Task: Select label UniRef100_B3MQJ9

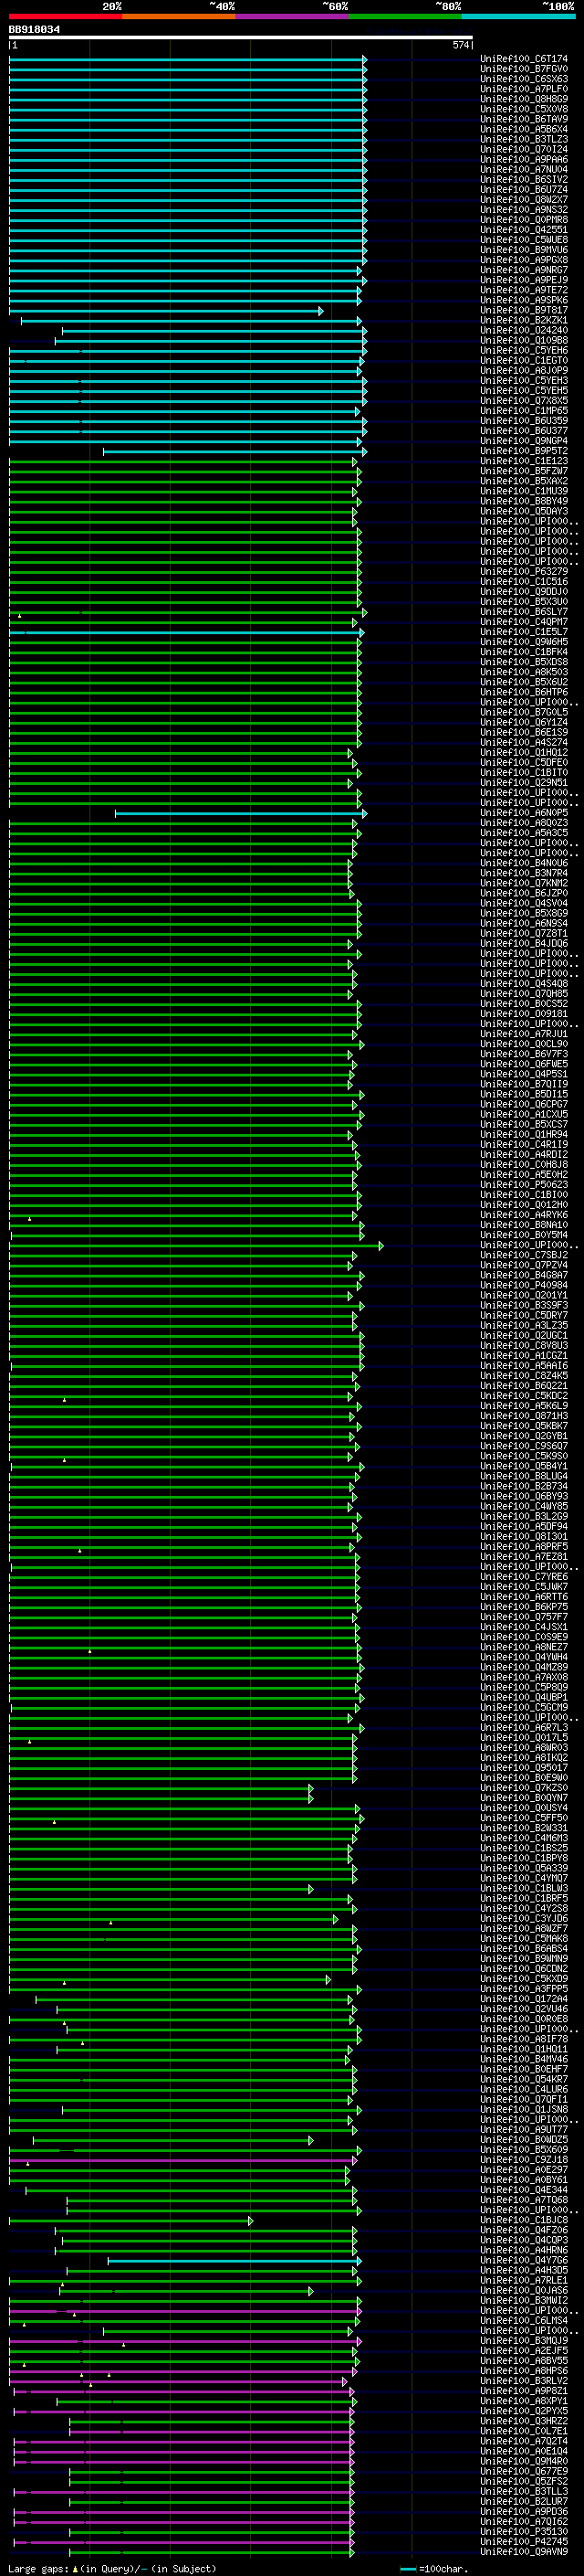Action: point(524,2340)
